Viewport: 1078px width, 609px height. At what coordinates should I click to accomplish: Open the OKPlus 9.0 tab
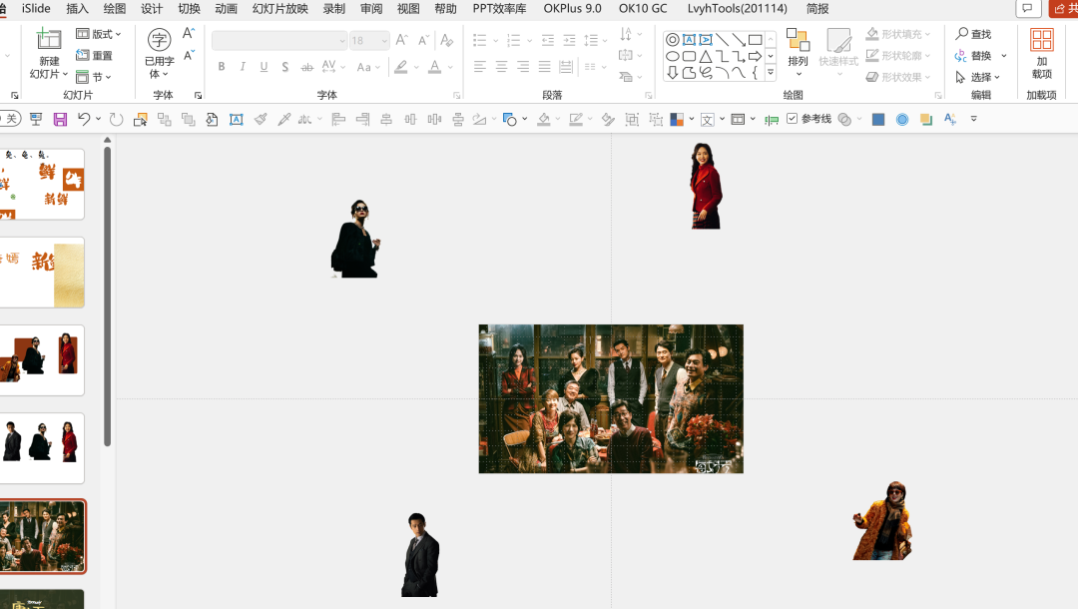572,9
